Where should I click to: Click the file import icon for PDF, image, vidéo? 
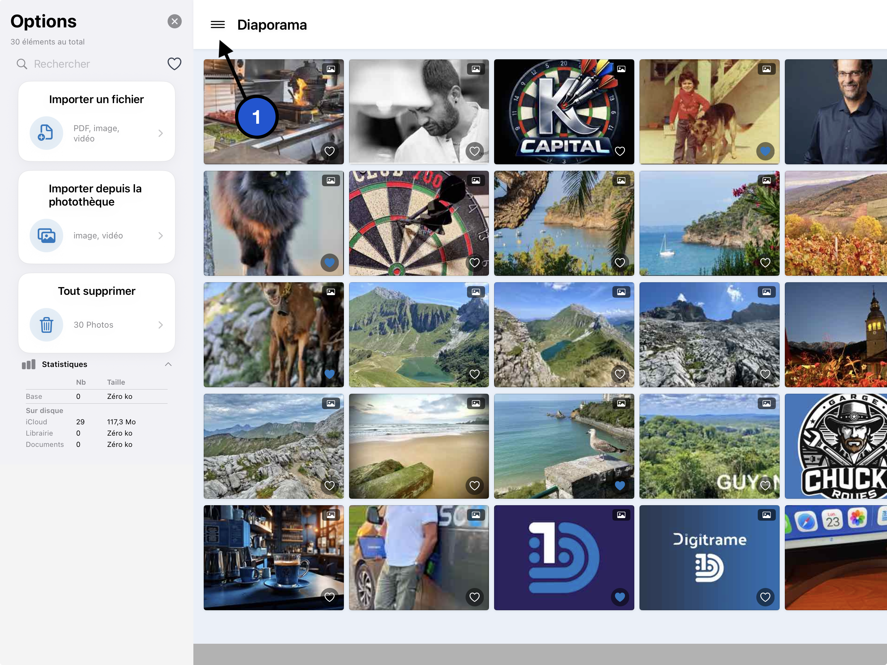(x=46, y=133)
